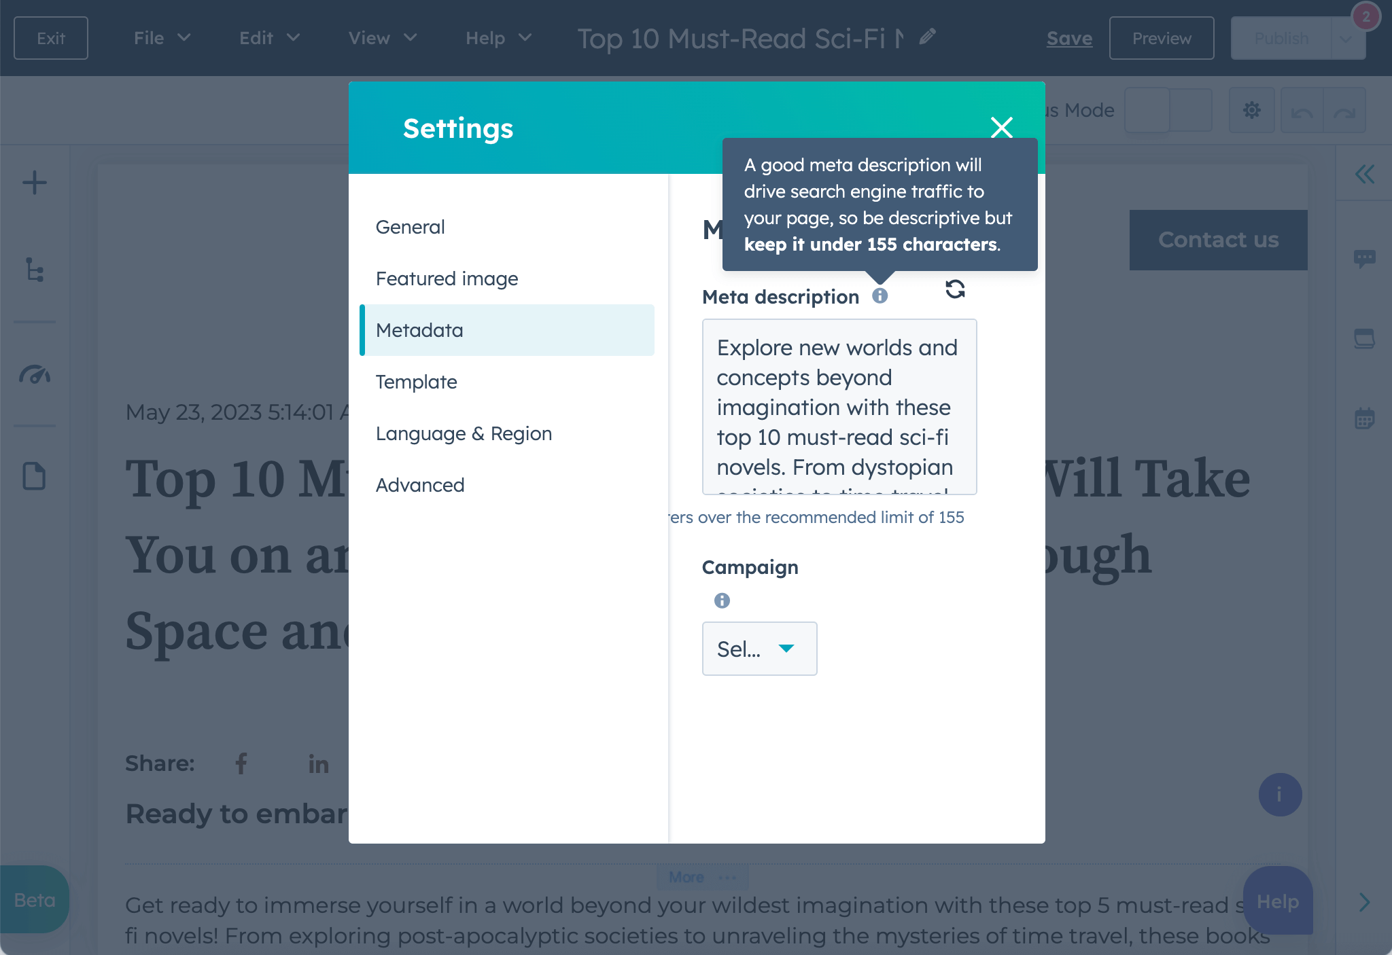Select the Metadata settings tab
The image size is (1392, 955).
pyautogui.click(x=419, y=330)
